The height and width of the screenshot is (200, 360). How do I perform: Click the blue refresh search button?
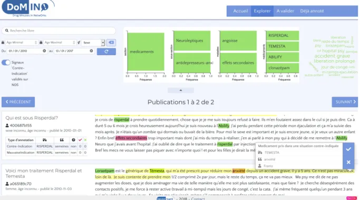point(106,52)
